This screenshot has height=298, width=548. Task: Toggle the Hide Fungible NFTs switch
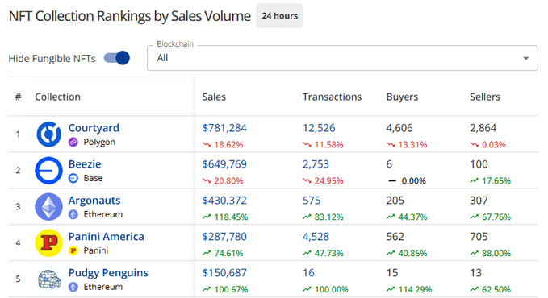click(x=117, y=58)
